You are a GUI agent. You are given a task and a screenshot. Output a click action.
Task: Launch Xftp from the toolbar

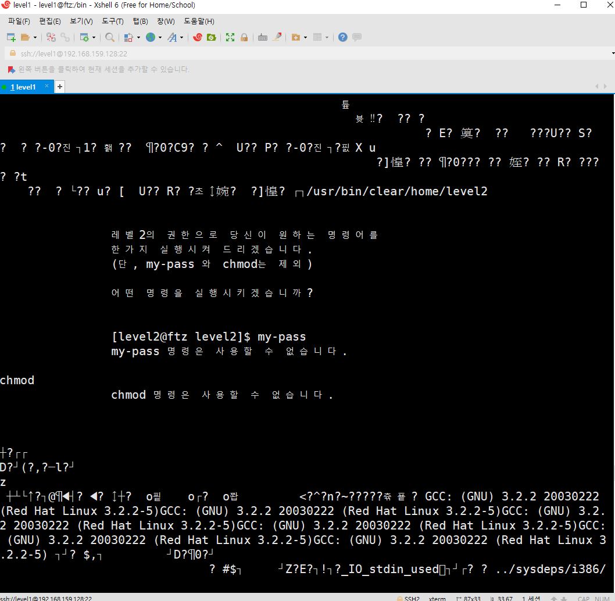pyautogui.click(x=212, y=37)
